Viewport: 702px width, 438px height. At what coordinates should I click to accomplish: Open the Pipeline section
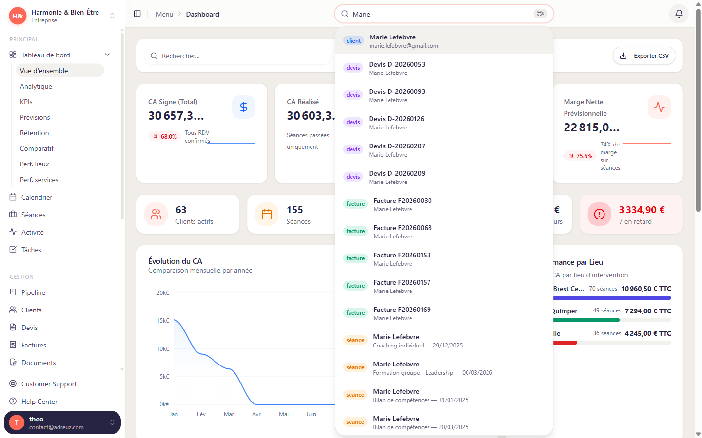tap(32, 292)
